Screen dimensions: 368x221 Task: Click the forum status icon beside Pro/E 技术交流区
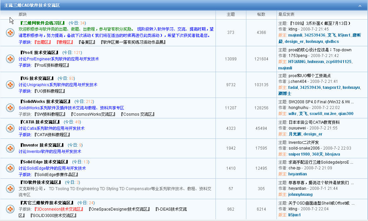click(x=10, y=59)
